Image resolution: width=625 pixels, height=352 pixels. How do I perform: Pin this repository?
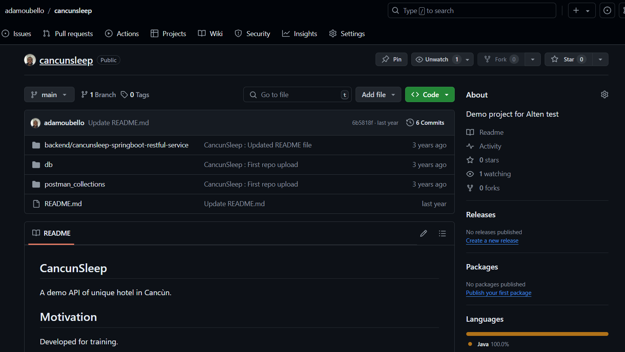[x=391, y=59]
